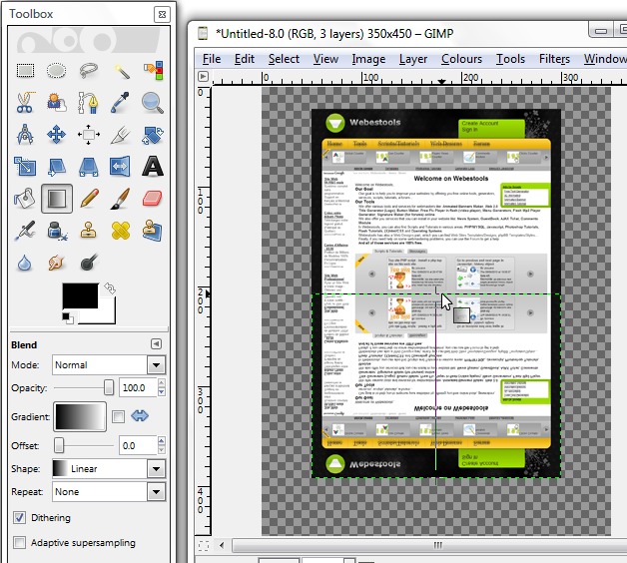The height and width of the screenshot is (563, 627).
Task: Toggle the Quick Mask button
Action: (203, 546)
